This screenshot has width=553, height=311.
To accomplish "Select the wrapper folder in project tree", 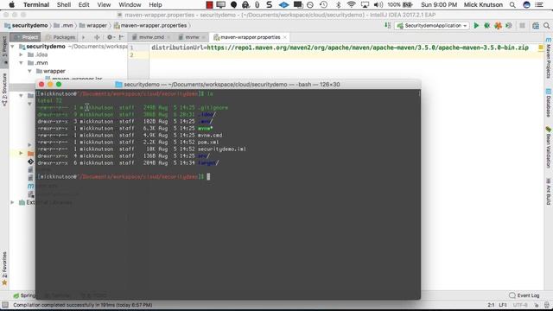I will click(x=54, y=71).
